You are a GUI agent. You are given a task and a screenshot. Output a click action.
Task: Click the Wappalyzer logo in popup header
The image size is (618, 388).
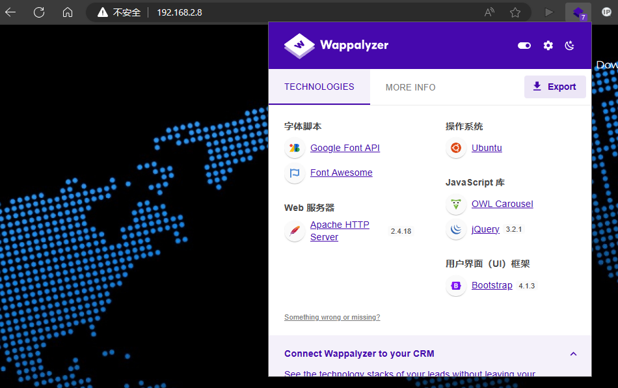[x=336, y=46]
